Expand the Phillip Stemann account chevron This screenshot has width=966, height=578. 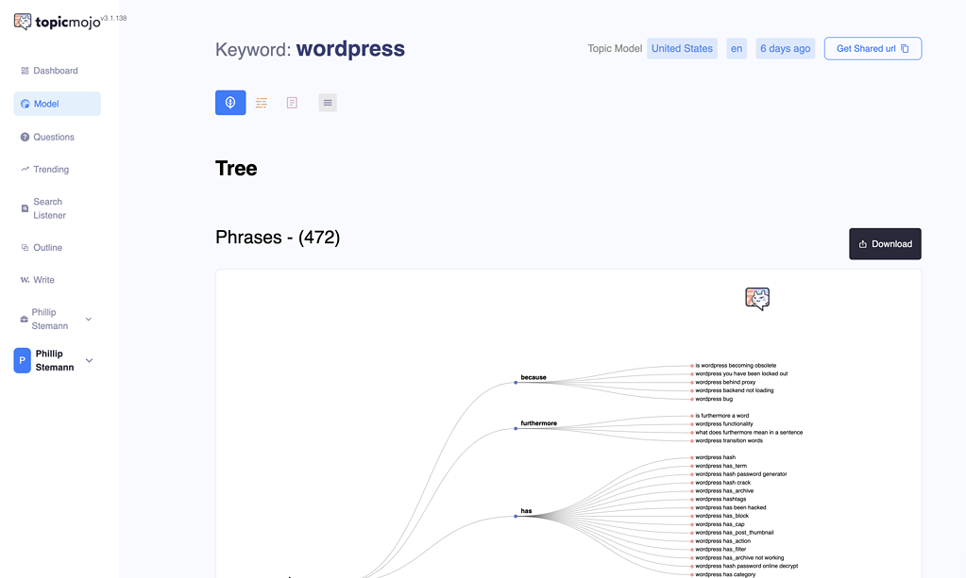click(x=90, y=360)
